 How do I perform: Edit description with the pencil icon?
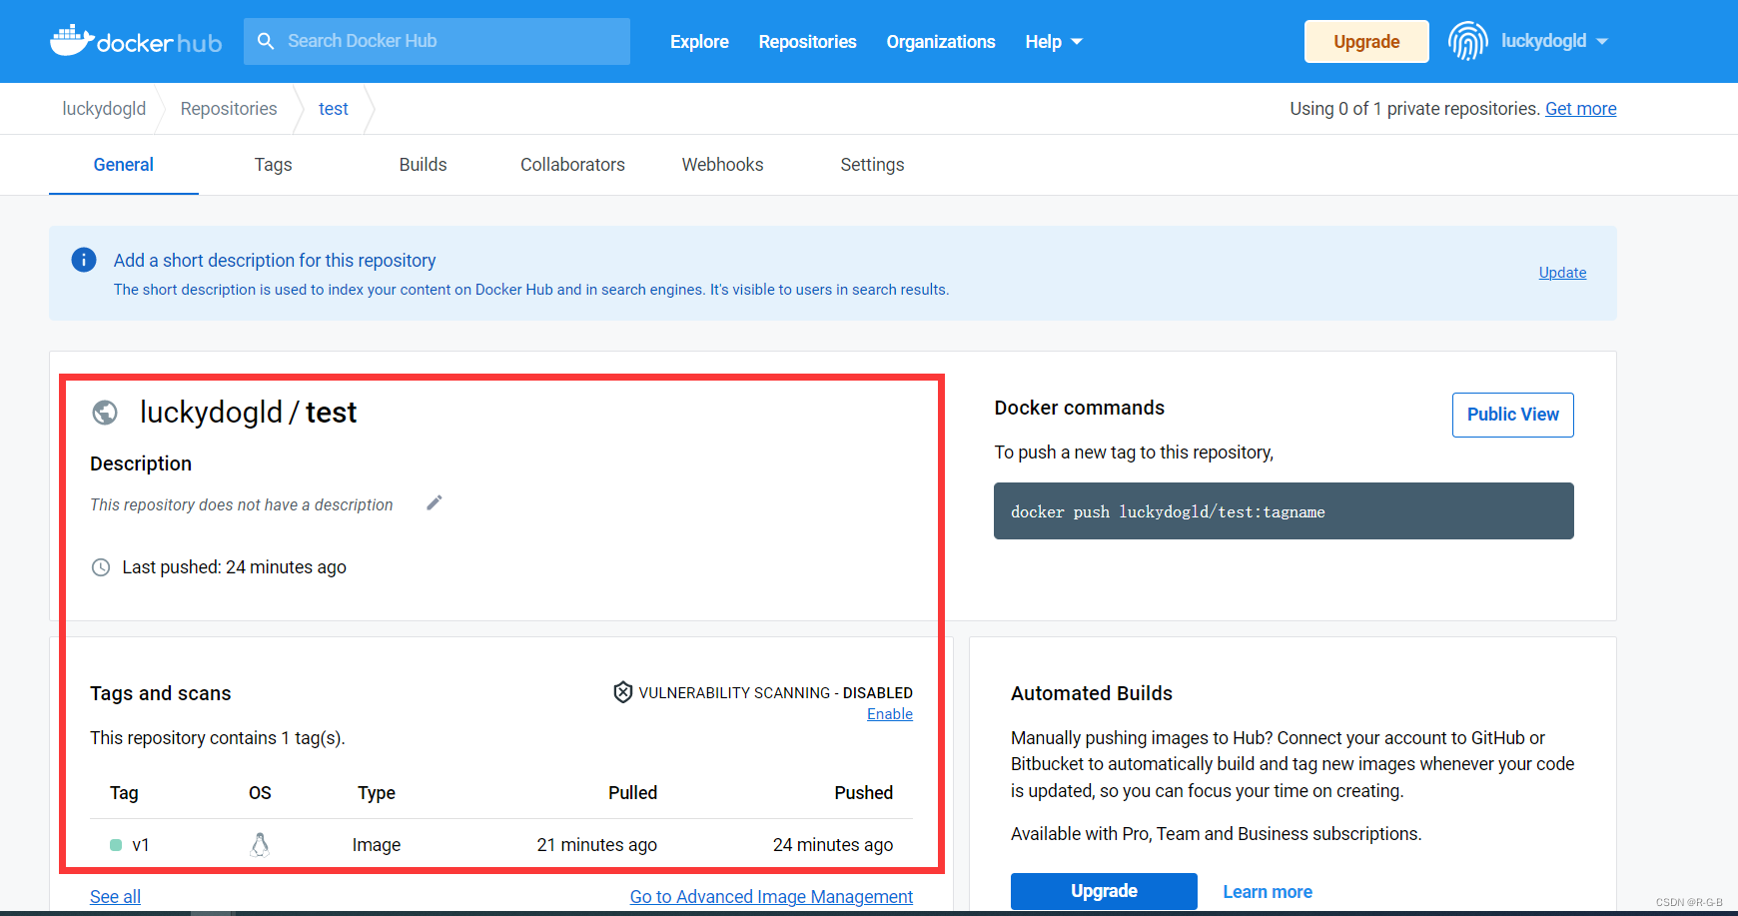click(x=434, y=502)
